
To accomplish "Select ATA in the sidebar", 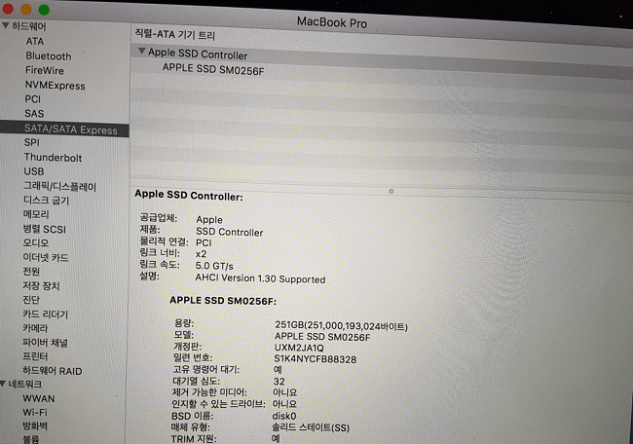I will (35, 42).
